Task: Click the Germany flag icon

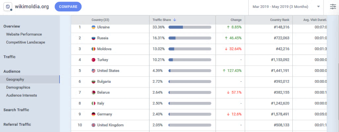Action: 93,114
